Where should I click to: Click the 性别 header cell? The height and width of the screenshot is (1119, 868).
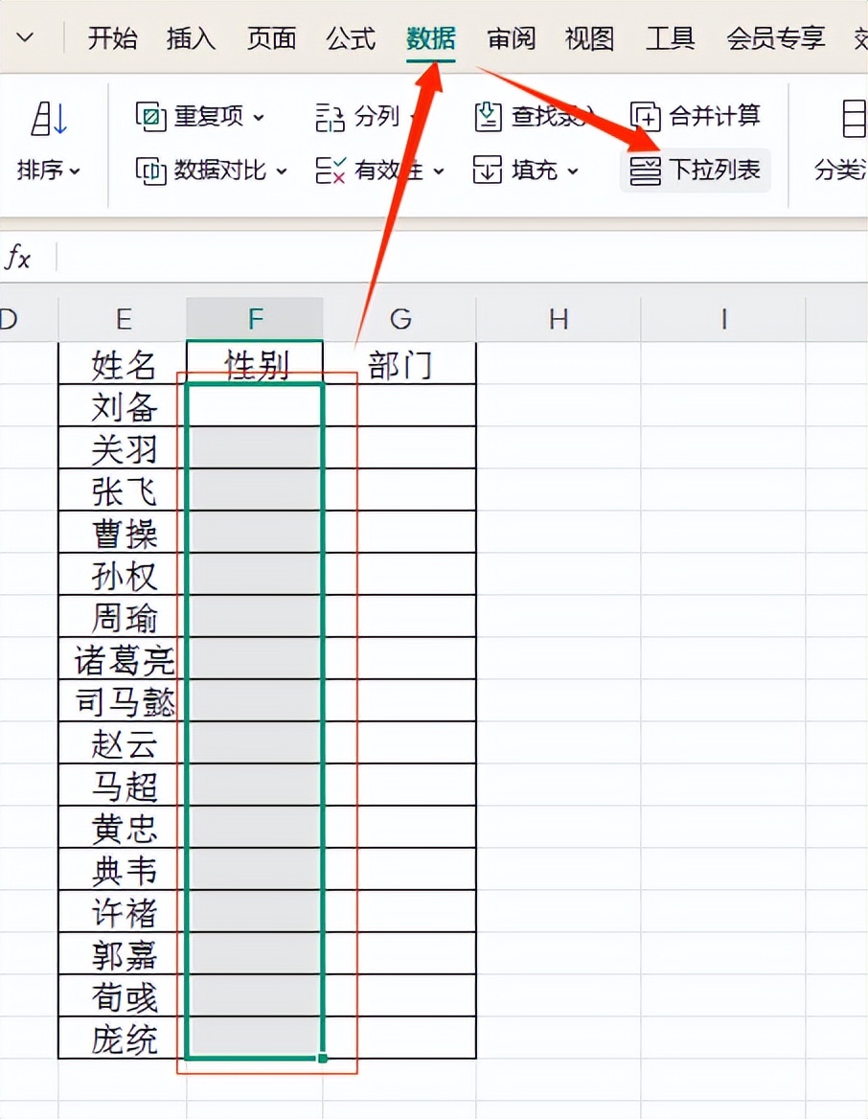pyautogui.click(x=255, y=364)
